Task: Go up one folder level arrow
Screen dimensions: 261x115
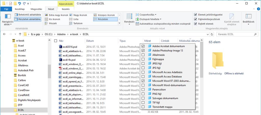Action: (20, 34)
